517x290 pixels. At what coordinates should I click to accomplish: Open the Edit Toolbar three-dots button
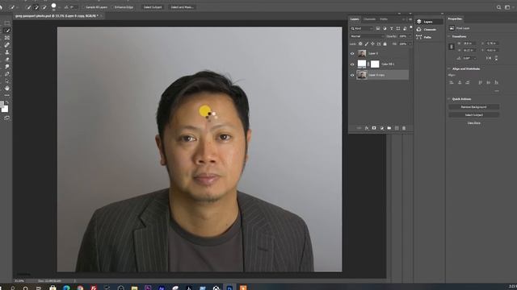(7, 95)
